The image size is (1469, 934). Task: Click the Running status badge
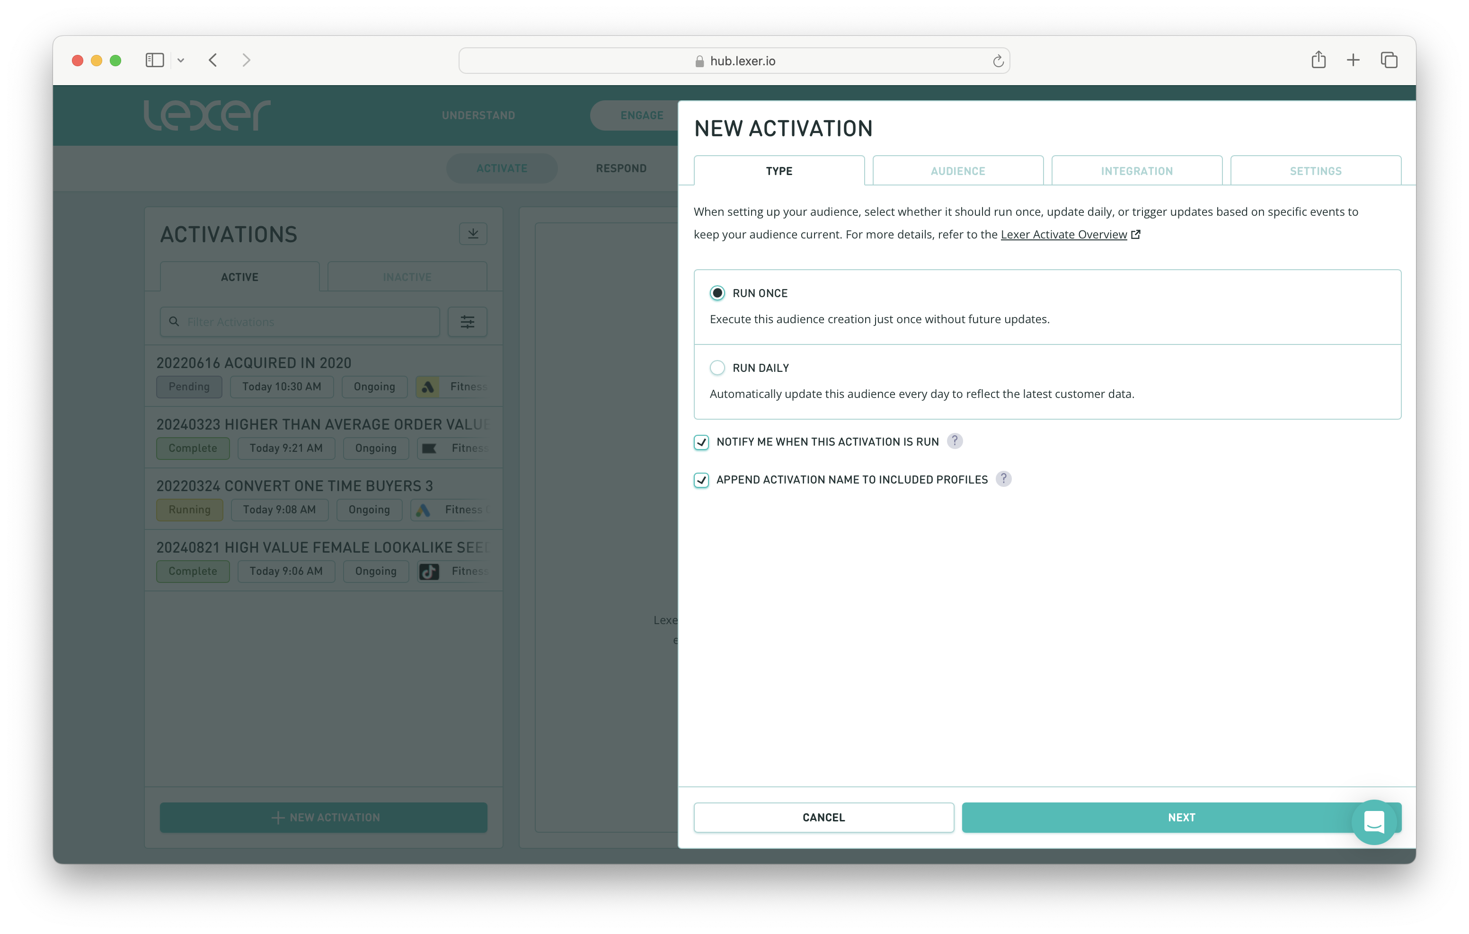(x=189, y=510)
